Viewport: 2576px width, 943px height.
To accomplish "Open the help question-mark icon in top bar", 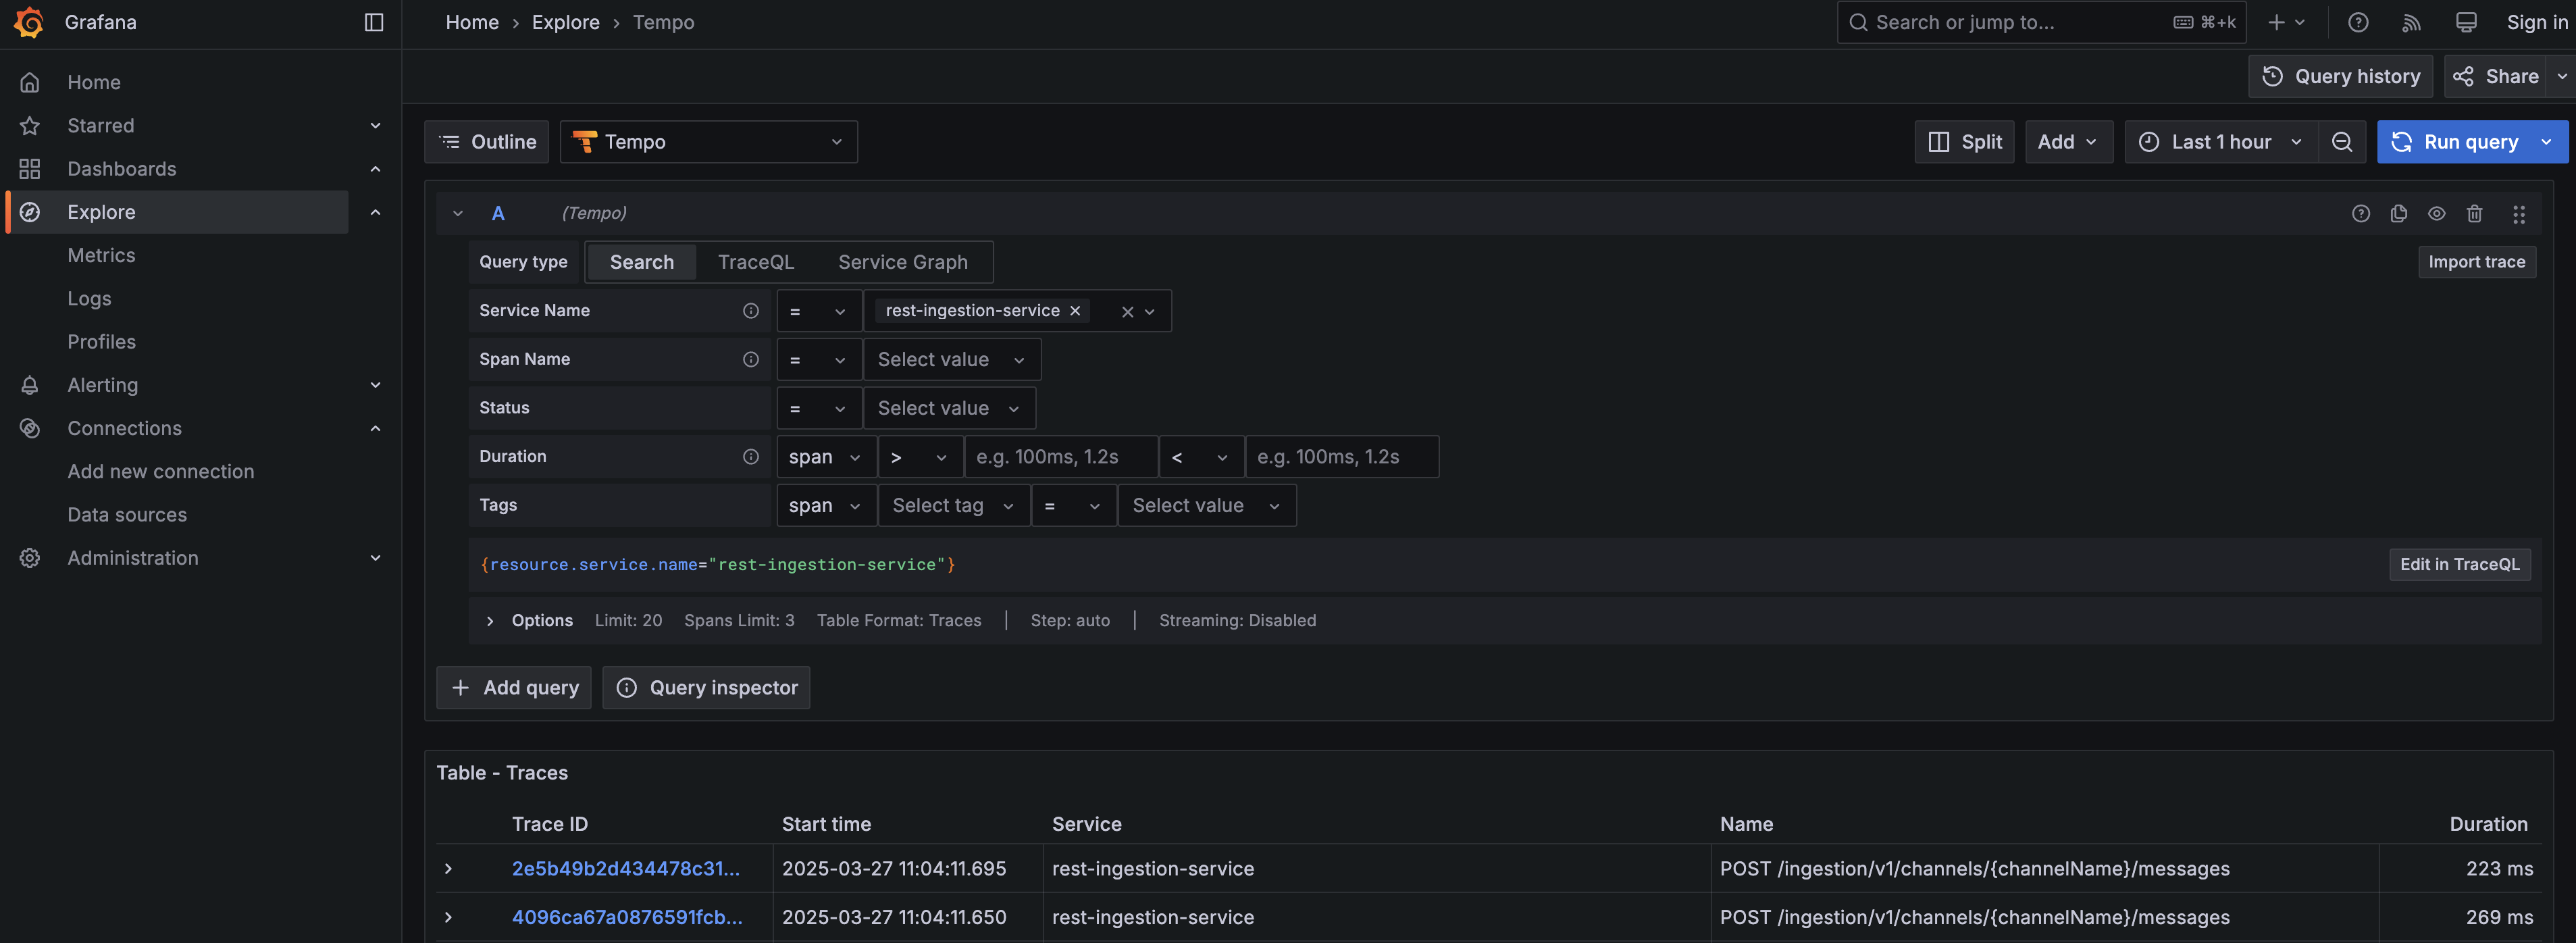I will coord(2358,22).
